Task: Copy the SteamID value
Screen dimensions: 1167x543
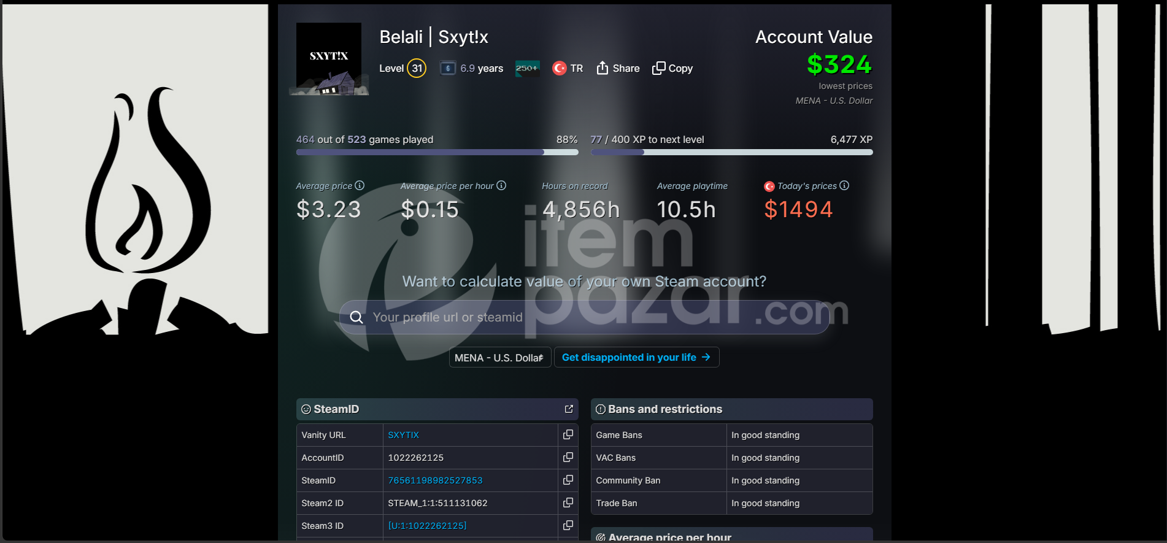Action: pyautogui.click(x=568, y=480)
